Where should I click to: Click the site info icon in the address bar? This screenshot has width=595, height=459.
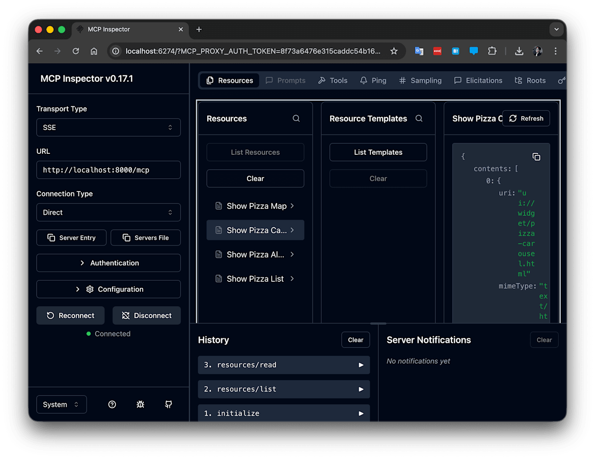116,51
